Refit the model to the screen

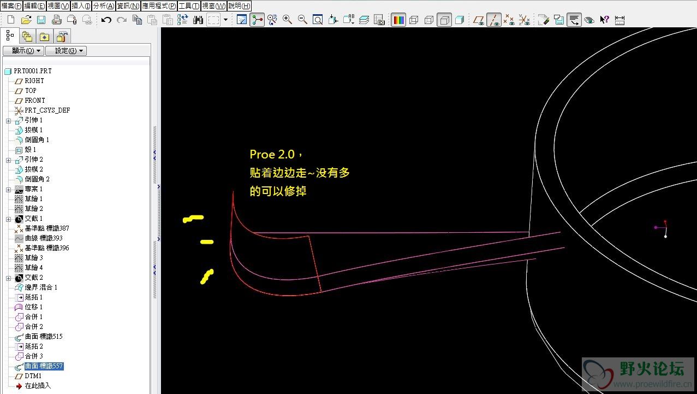(x=318, y=20)
